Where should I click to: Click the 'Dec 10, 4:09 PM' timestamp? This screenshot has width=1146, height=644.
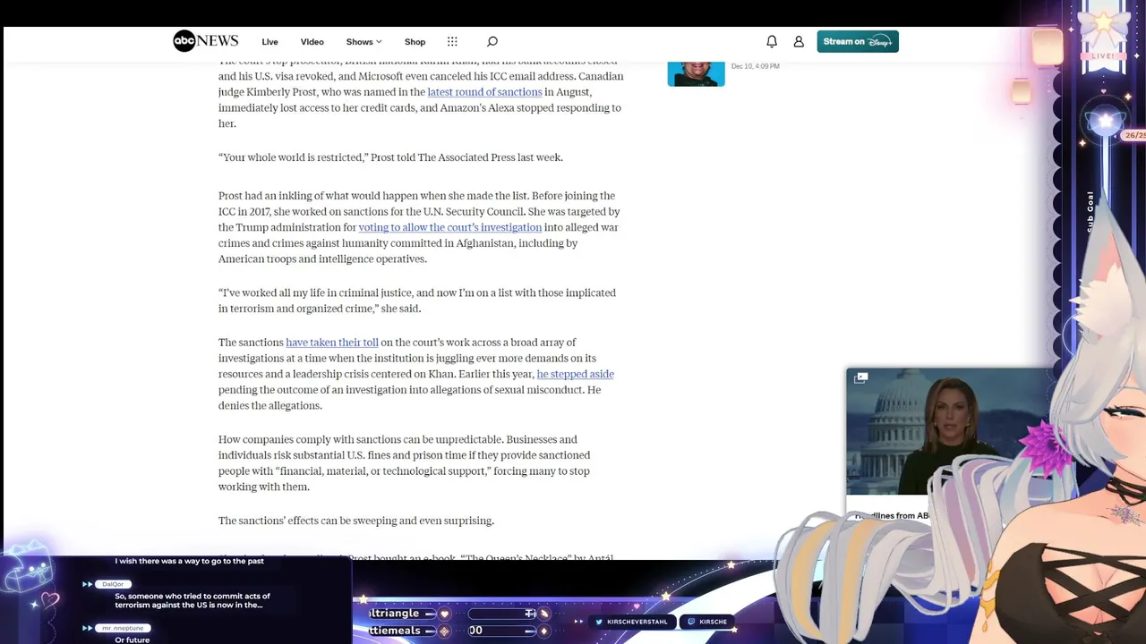pos(755,66)
